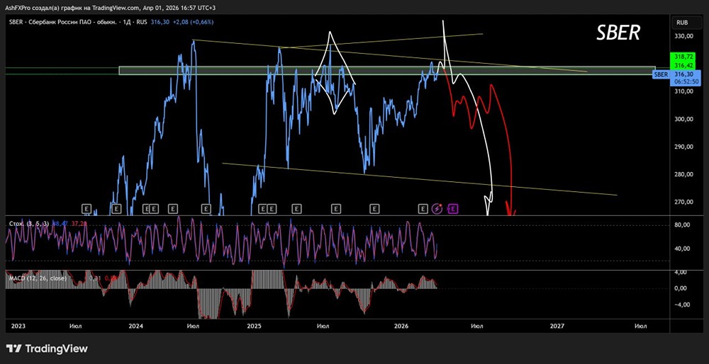The image size is (709, 364).
Task: Click the TradingView logo
Action: 47,348
